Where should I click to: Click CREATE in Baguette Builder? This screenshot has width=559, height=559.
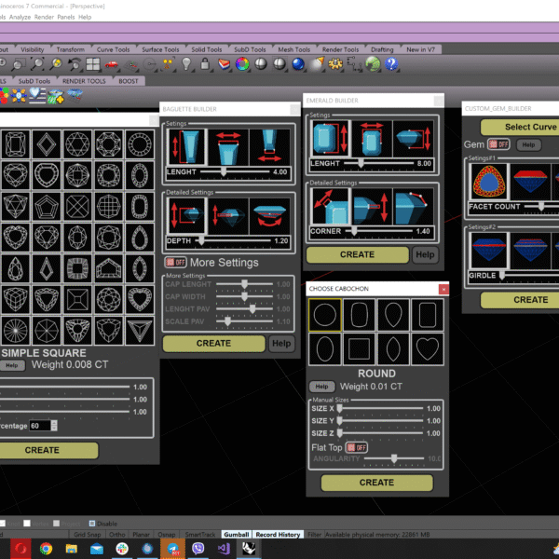point(214,343)
